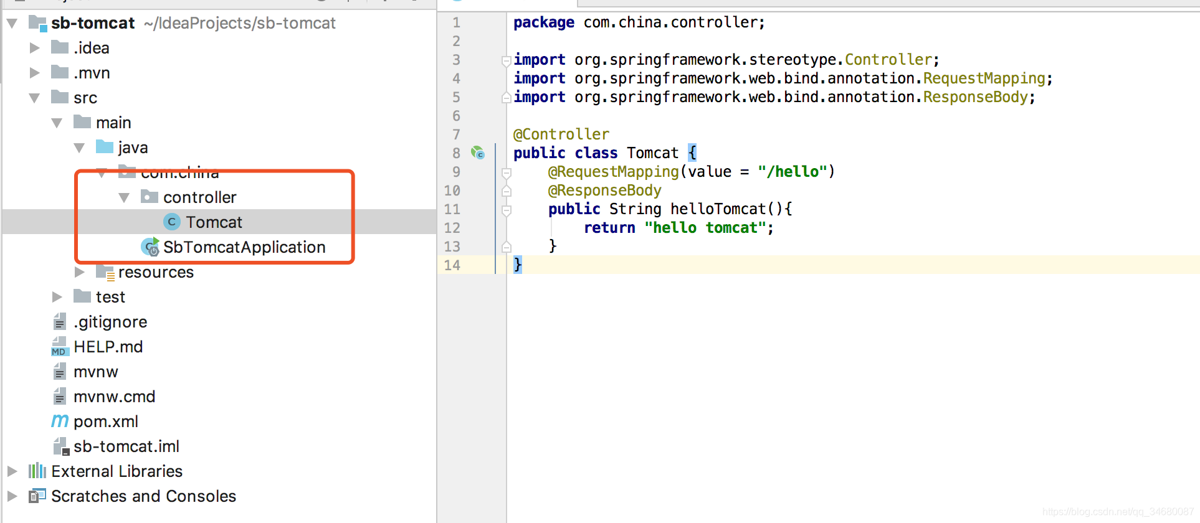The height and width of the screenshot is (523, 1200).
Task: Click the HELP.md markdown file icon
Action: point(60,346)
